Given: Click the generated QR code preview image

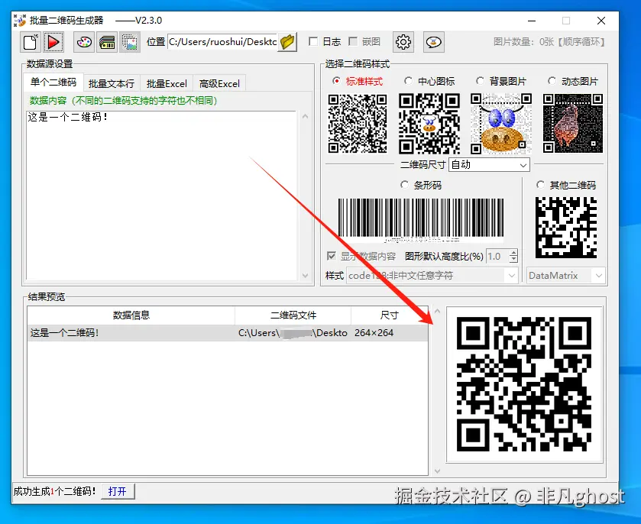Looking at the screenshot, I should 523,384.
